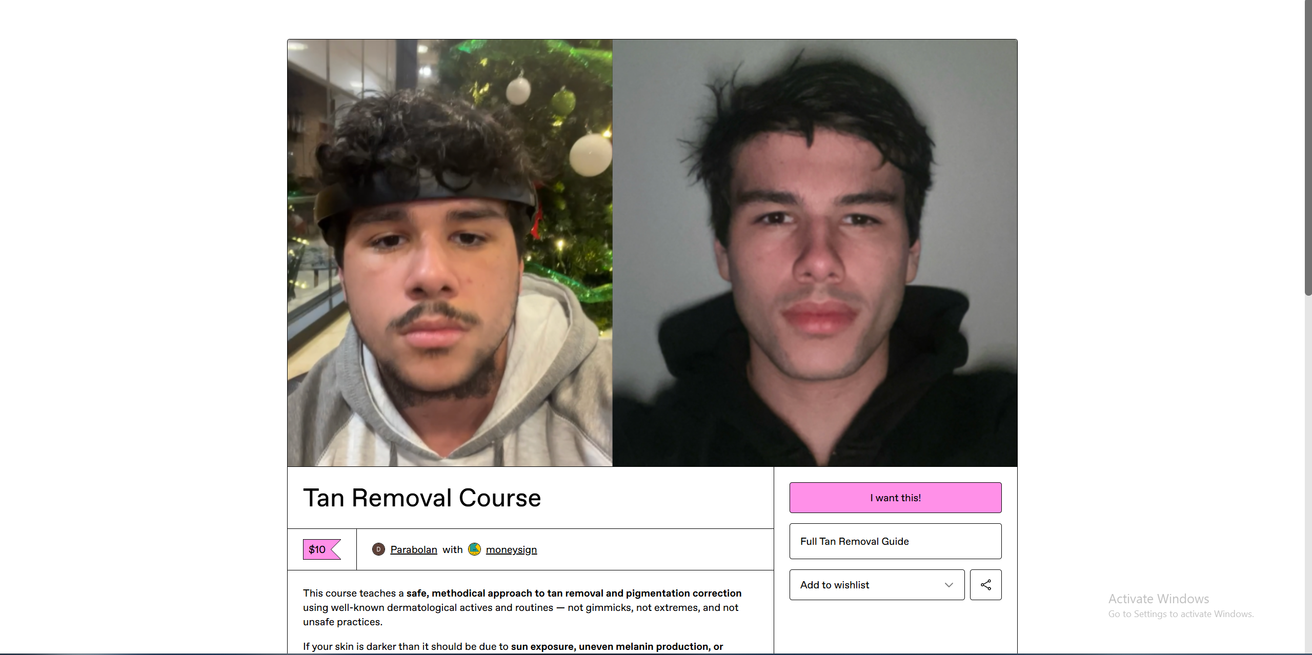Open the Add to wishlist dropdown

coord(877,585)
